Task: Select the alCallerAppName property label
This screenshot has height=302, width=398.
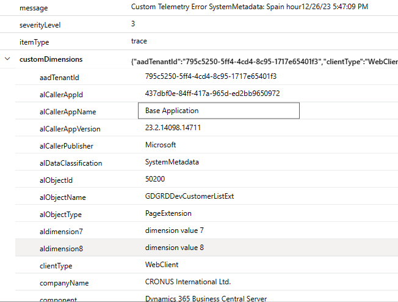Action: (x=68, y=112)
